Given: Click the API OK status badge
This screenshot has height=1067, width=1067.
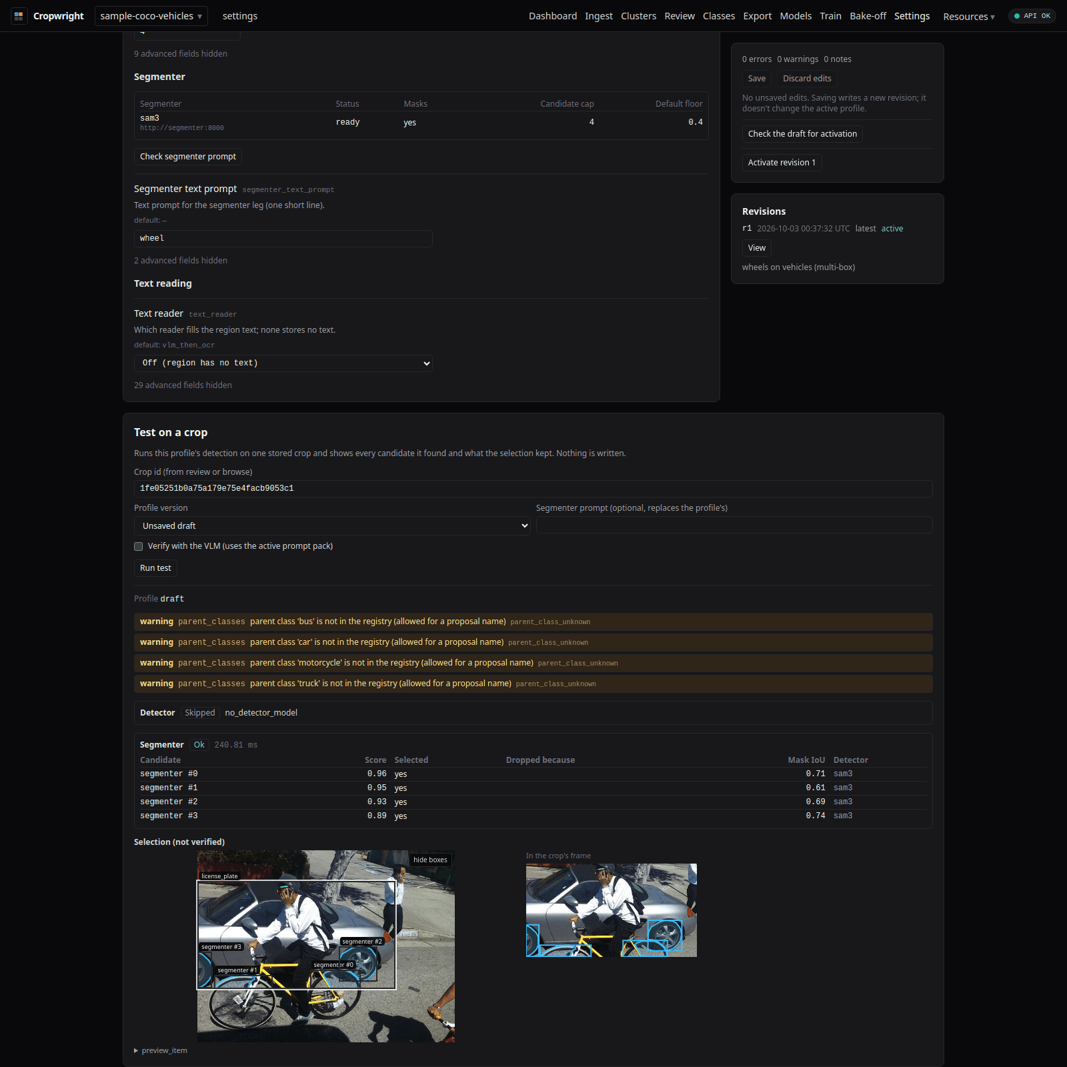Looking at the screenshot, I should click(1032, 16).
